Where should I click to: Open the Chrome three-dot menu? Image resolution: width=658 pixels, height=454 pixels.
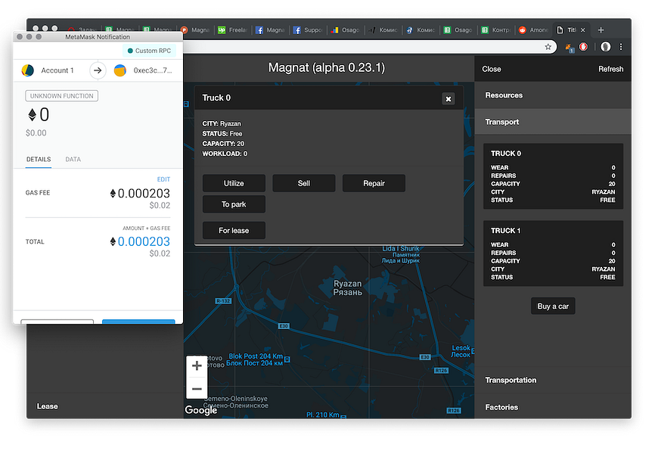click(621, 47)
